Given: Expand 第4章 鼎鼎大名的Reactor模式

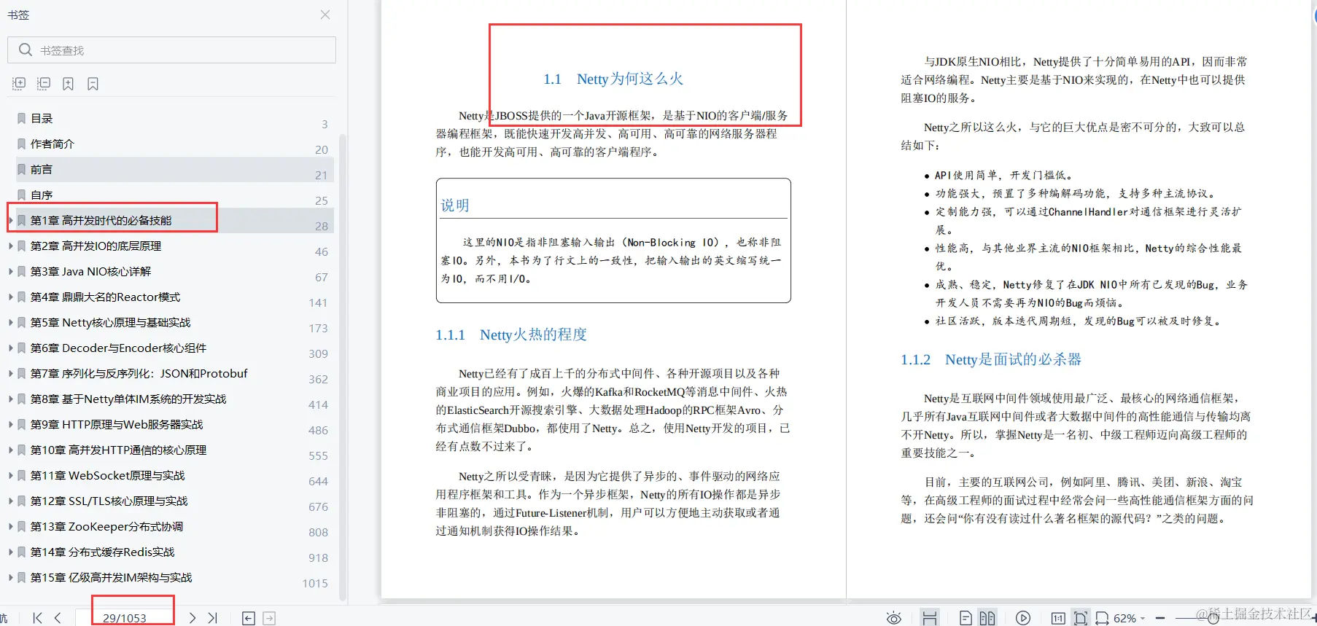Looking at the screenshot, I should 10,297.
